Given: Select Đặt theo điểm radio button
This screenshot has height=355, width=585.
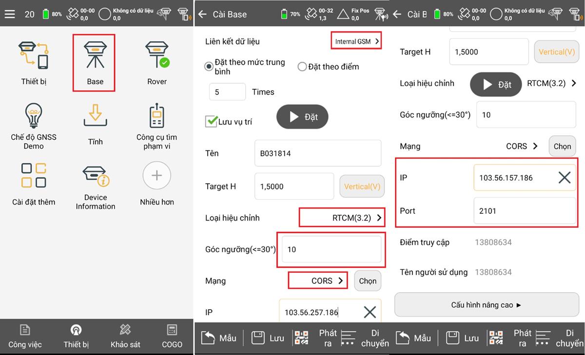Looking at the screenshot, I should tap(302, 67).
